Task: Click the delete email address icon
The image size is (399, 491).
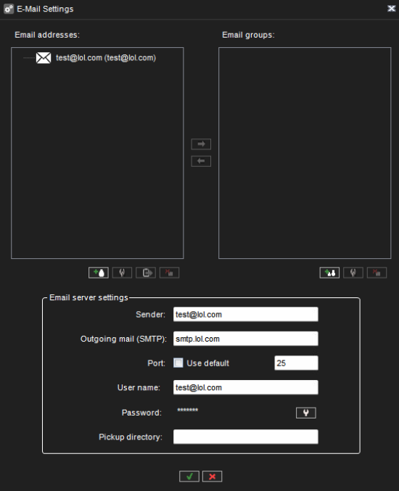Action: pyautogui.click(x=170, y=273)
